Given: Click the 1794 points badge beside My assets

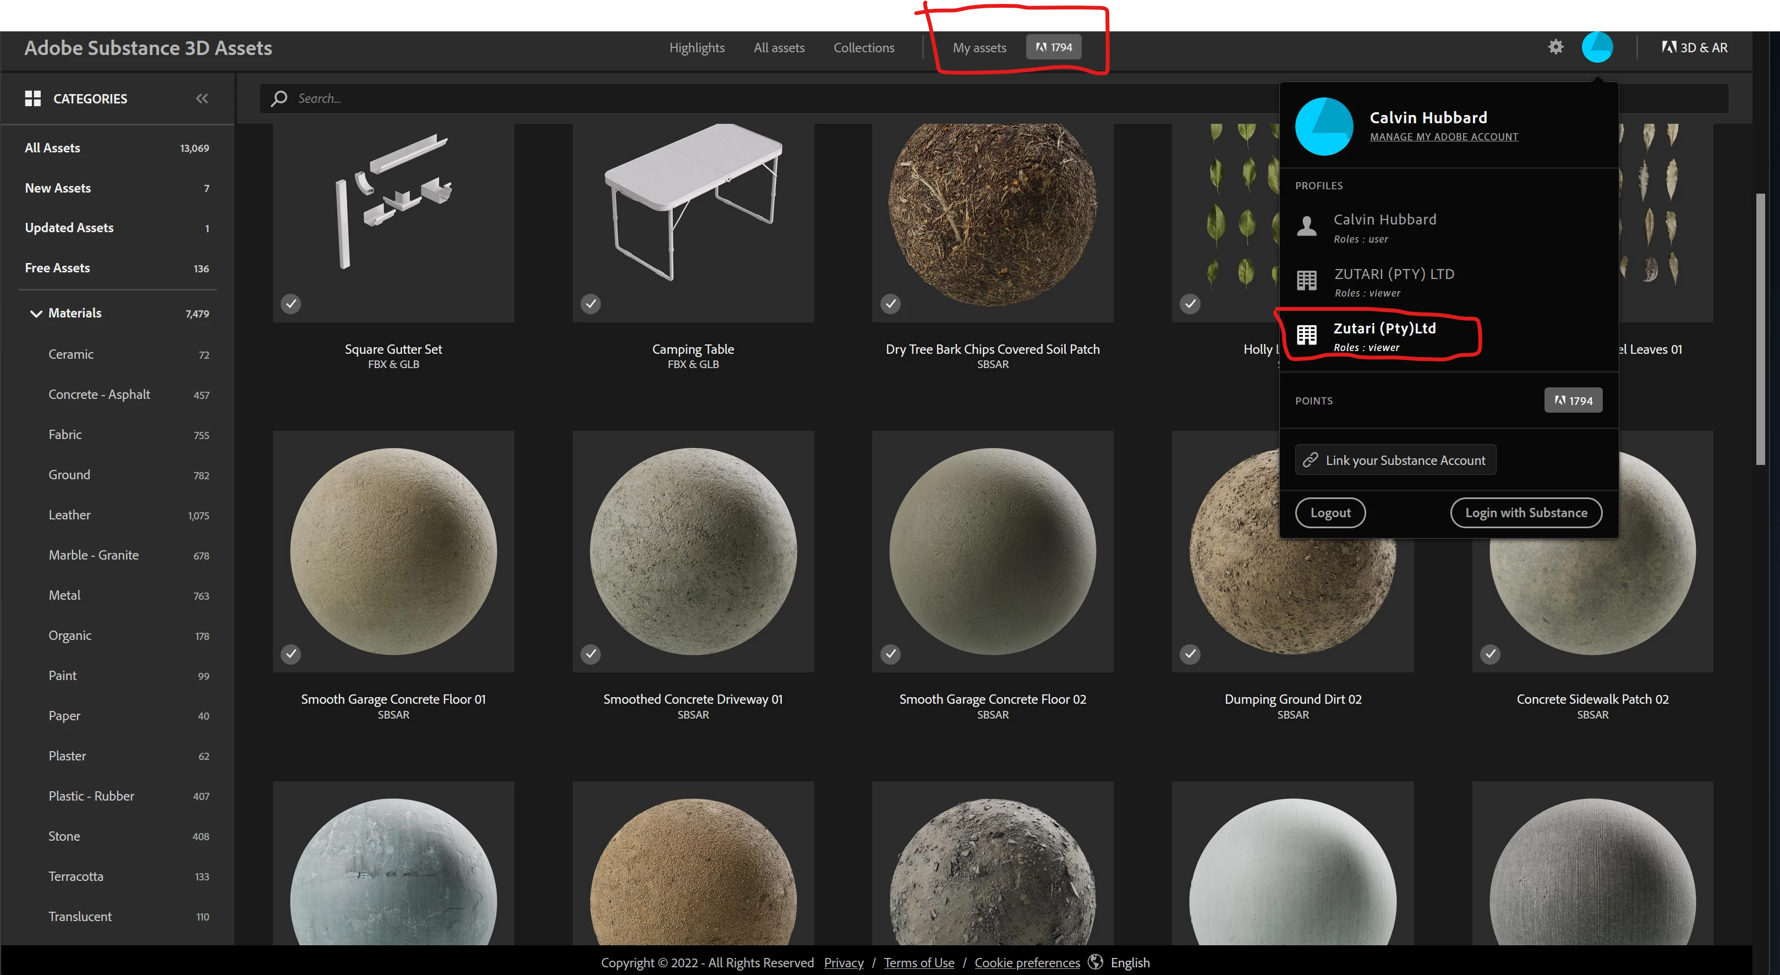Looking at the screenshot, I should tap(1054, 47).
